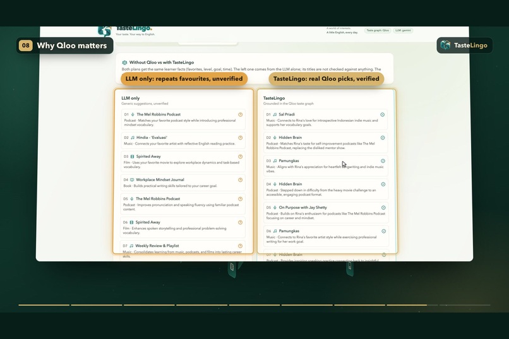Viewport: 509px width, 339px height.
Task: Click the verified check icon on Sal Priadi
Action: (383, 114)
